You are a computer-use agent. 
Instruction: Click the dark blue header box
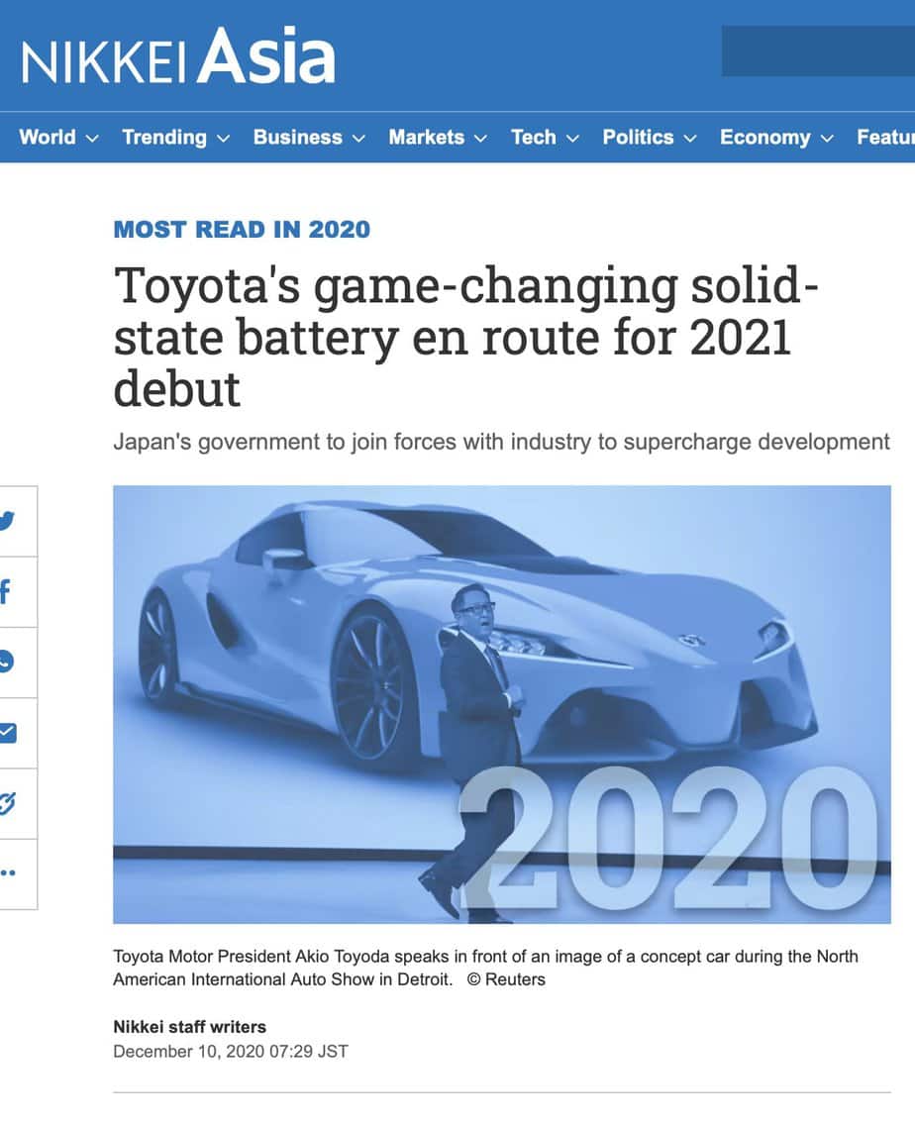pos(818,51)
